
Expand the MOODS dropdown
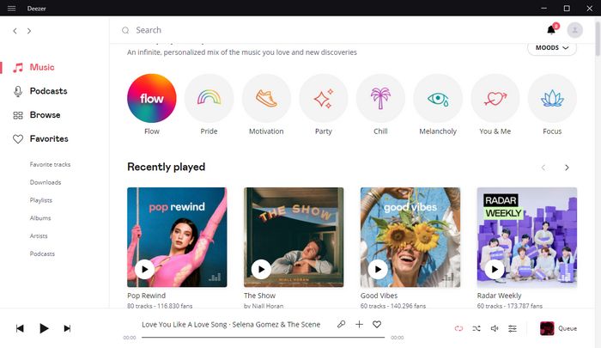coord(552,48)
